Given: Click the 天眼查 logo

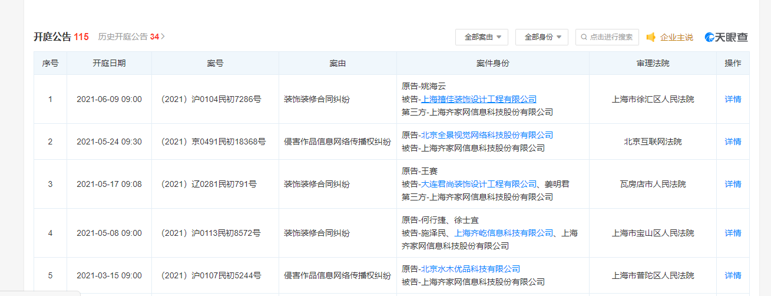Looking at the screenshot, I should 727,37.
